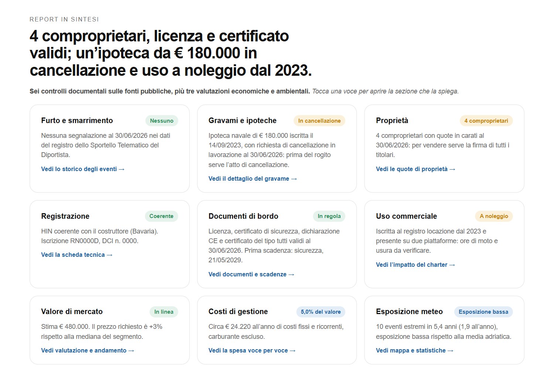Image resolution: width=554 pixels, height=378 pixels.
Task: Open 'Vedi le quote di proprietà' link
Action: (415, 169)
